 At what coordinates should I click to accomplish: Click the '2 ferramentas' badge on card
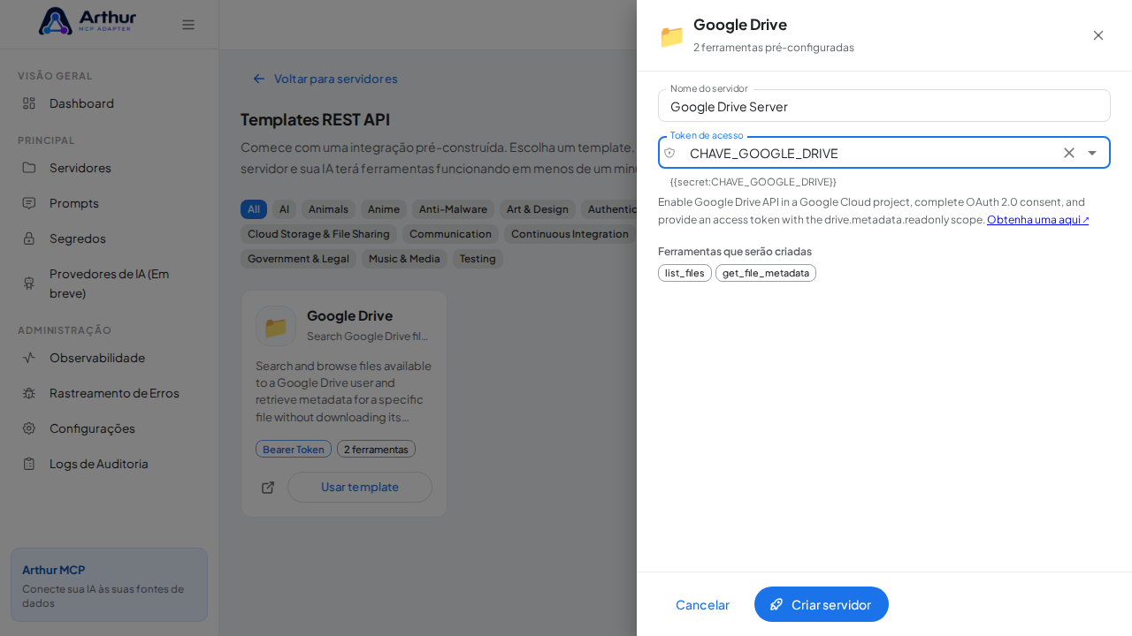[x=376, y=449]
